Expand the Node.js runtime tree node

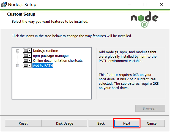[x=18, y=51]
